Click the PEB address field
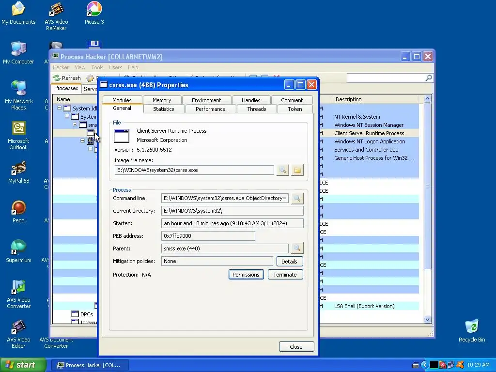 pyautogui.click(x=208, y=236)
